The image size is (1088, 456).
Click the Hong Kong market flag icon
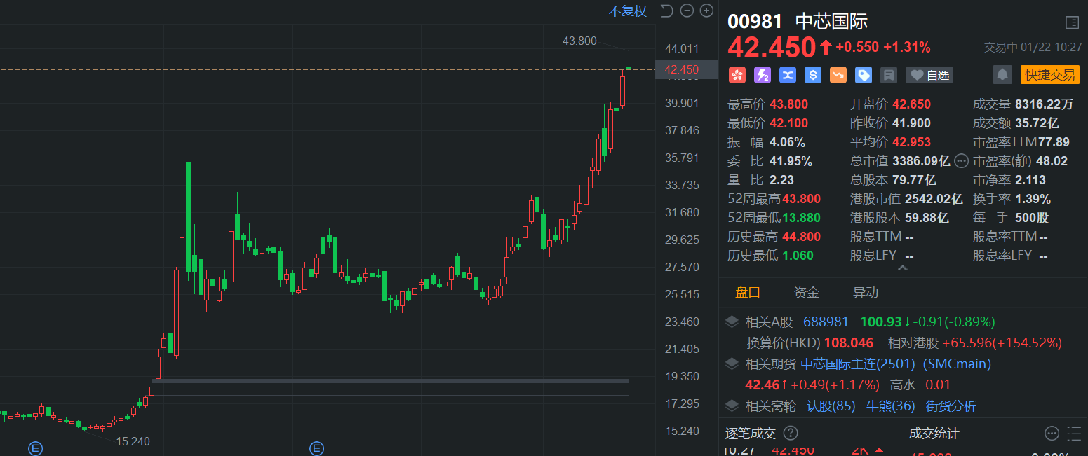(737, 75)
